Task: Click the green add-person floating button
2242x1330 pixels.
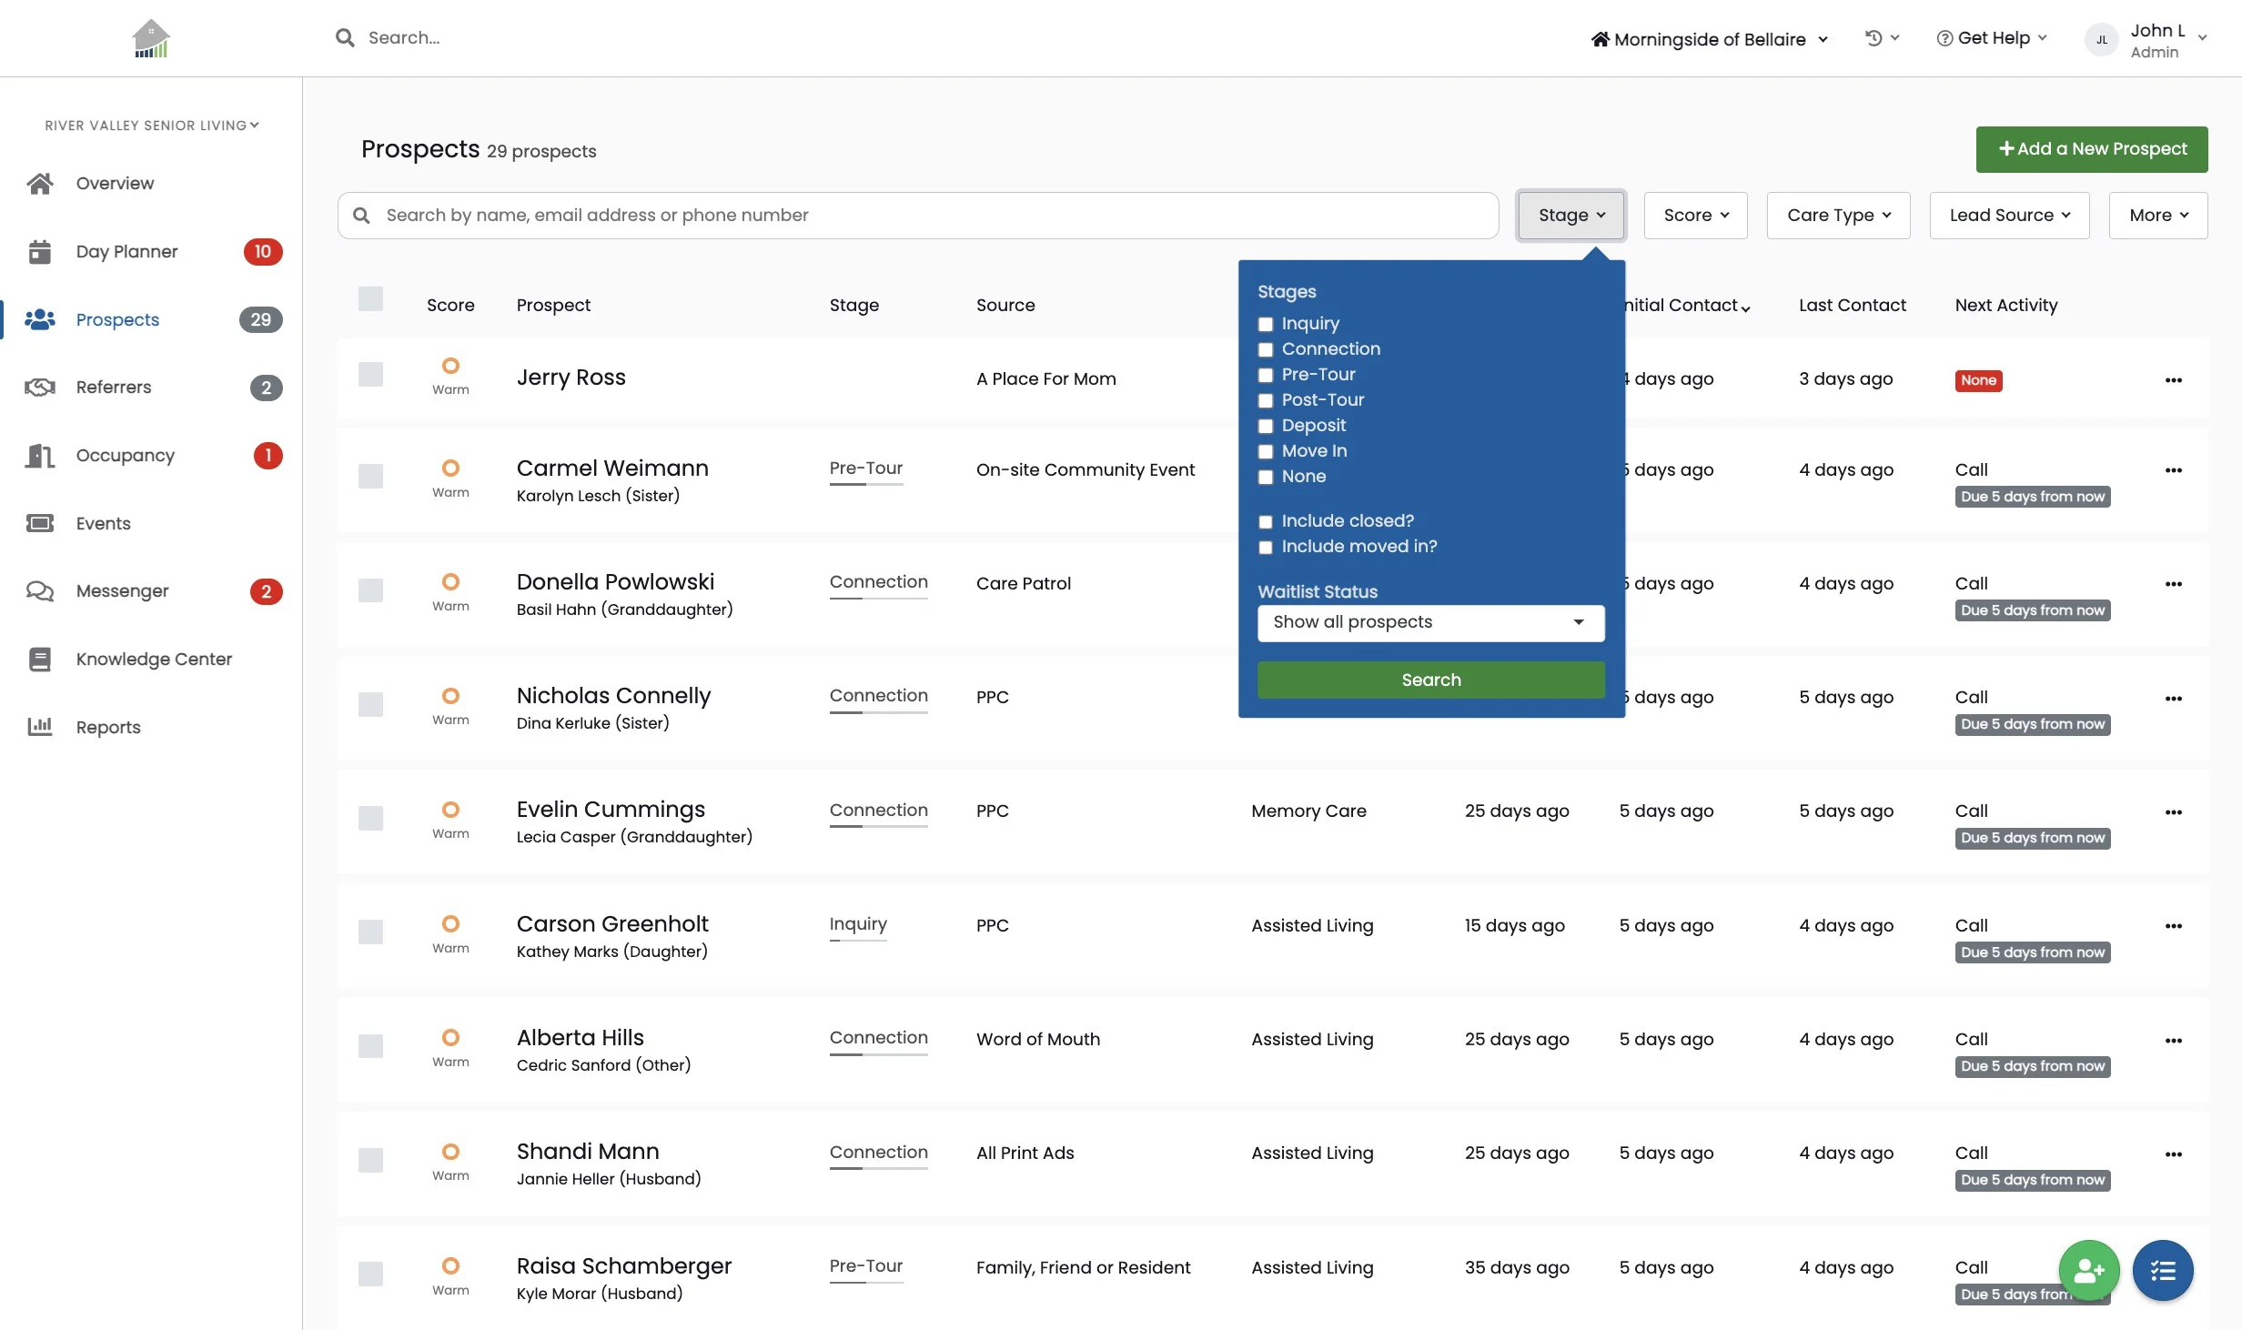Action: 2089,1270
